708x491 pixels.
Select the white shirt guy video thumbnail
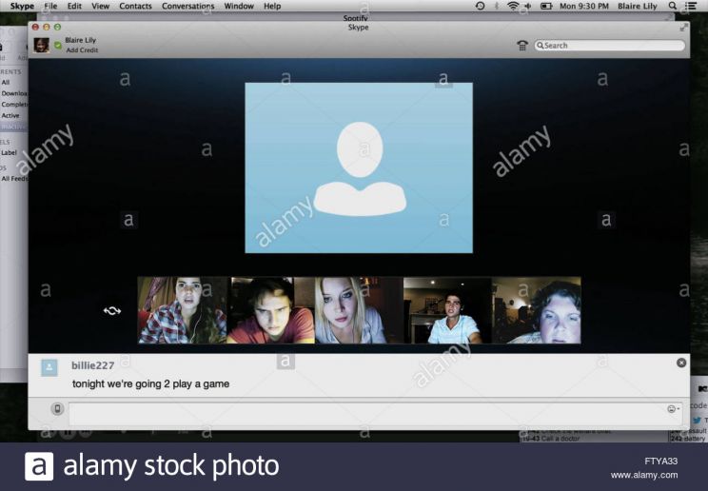pos(447,310)
